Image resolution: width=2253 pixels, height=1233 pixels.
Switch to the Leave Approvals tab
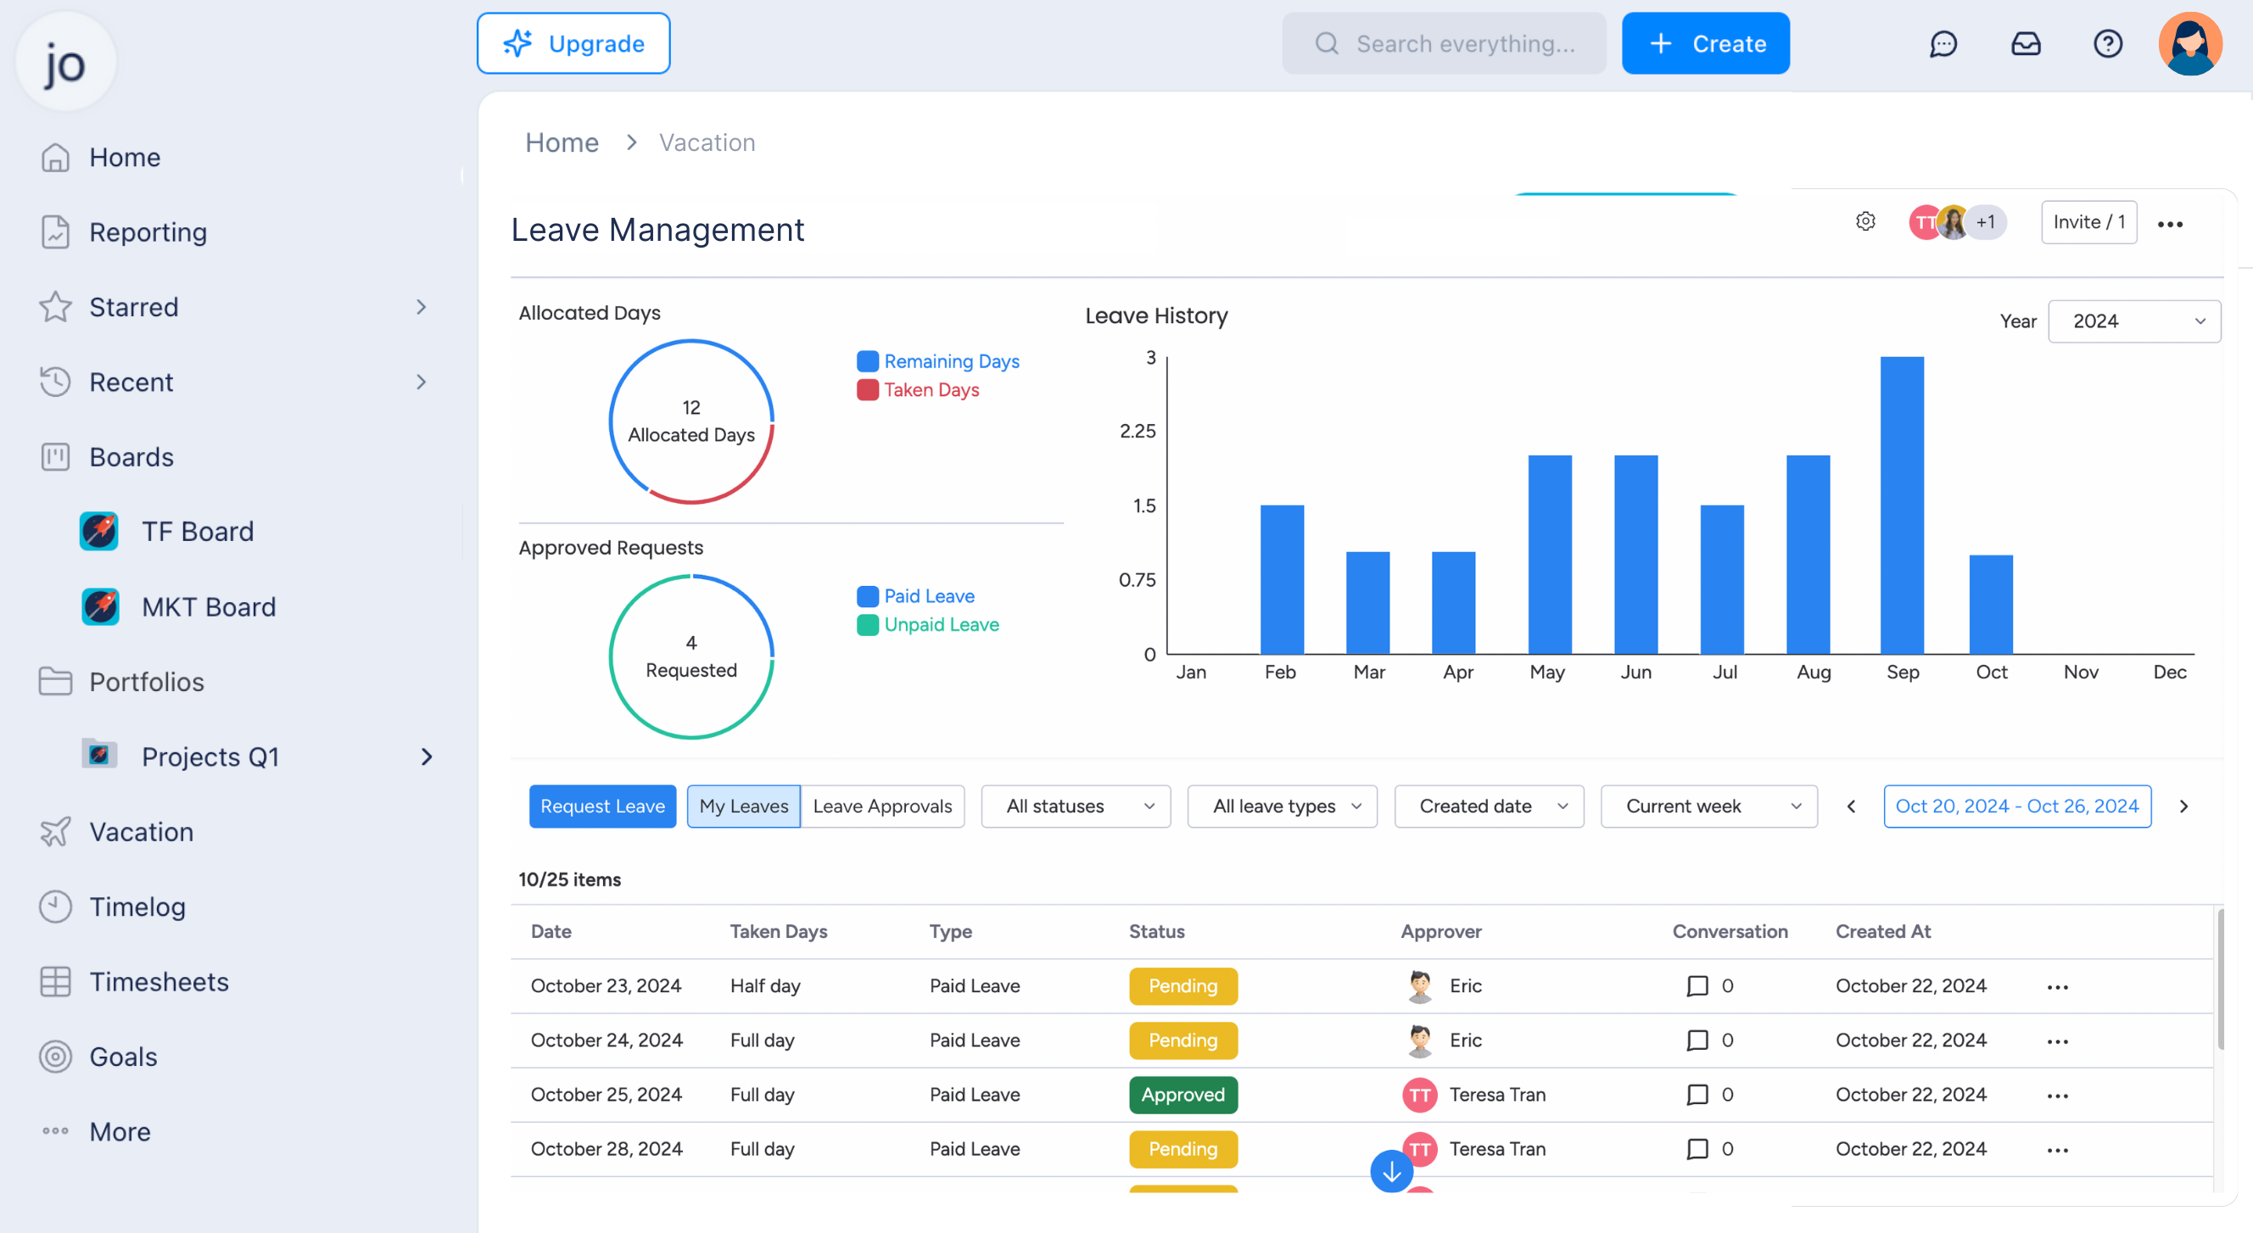pyautogui.click(x=881, y=806)
